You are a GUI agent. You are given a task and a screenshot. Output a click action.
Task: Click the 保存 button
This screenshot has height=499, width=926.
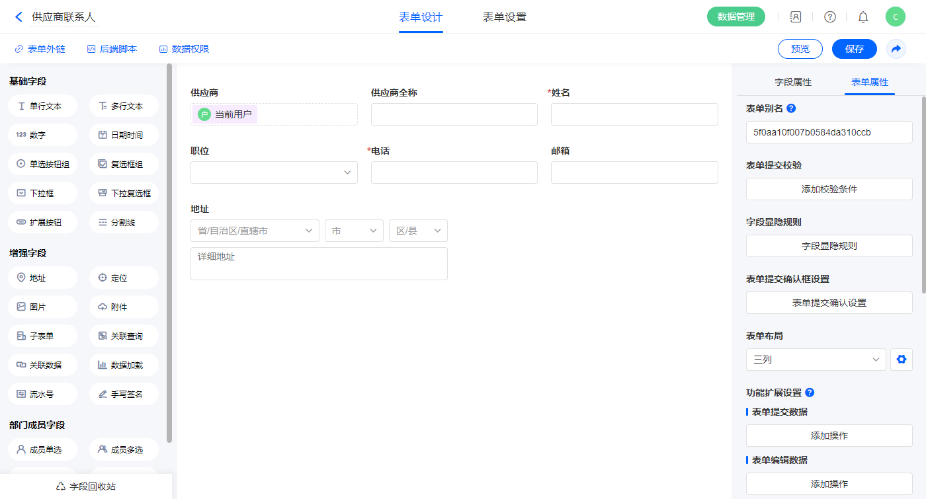point(854,49)
